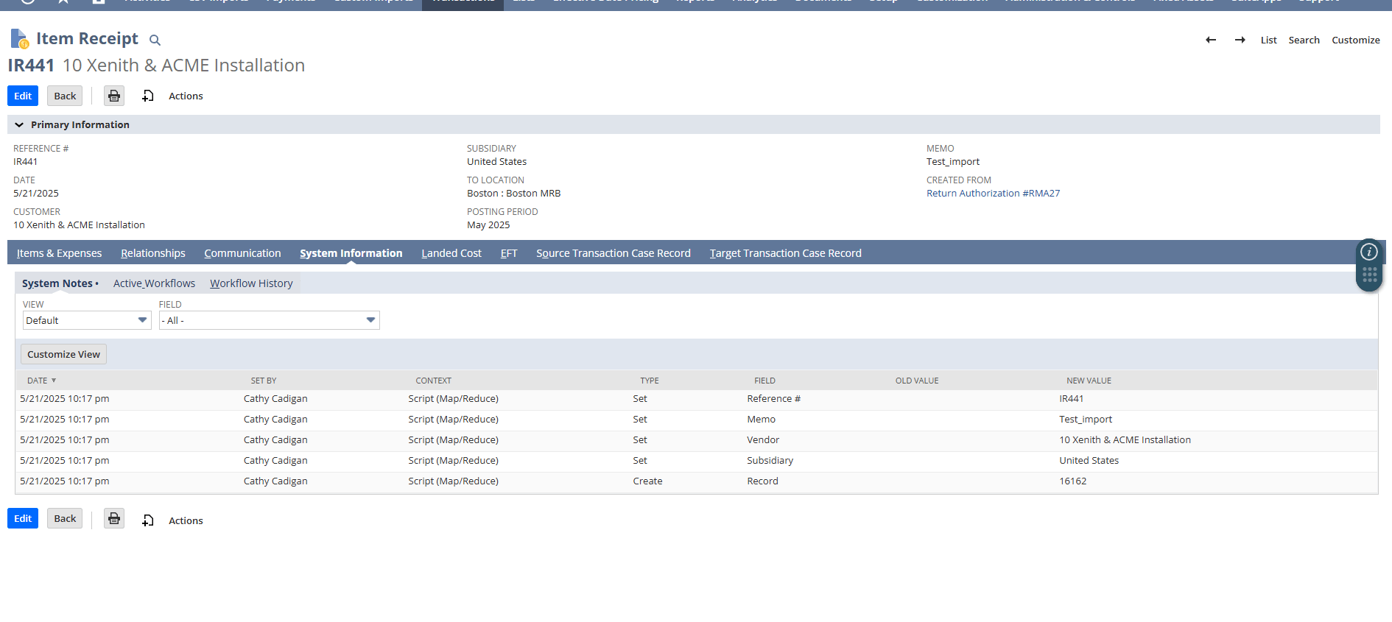Viewport: 1392px width, 622px height.
Task: Open the View dropdown set to Default
Action: click(x=87, y=320)
